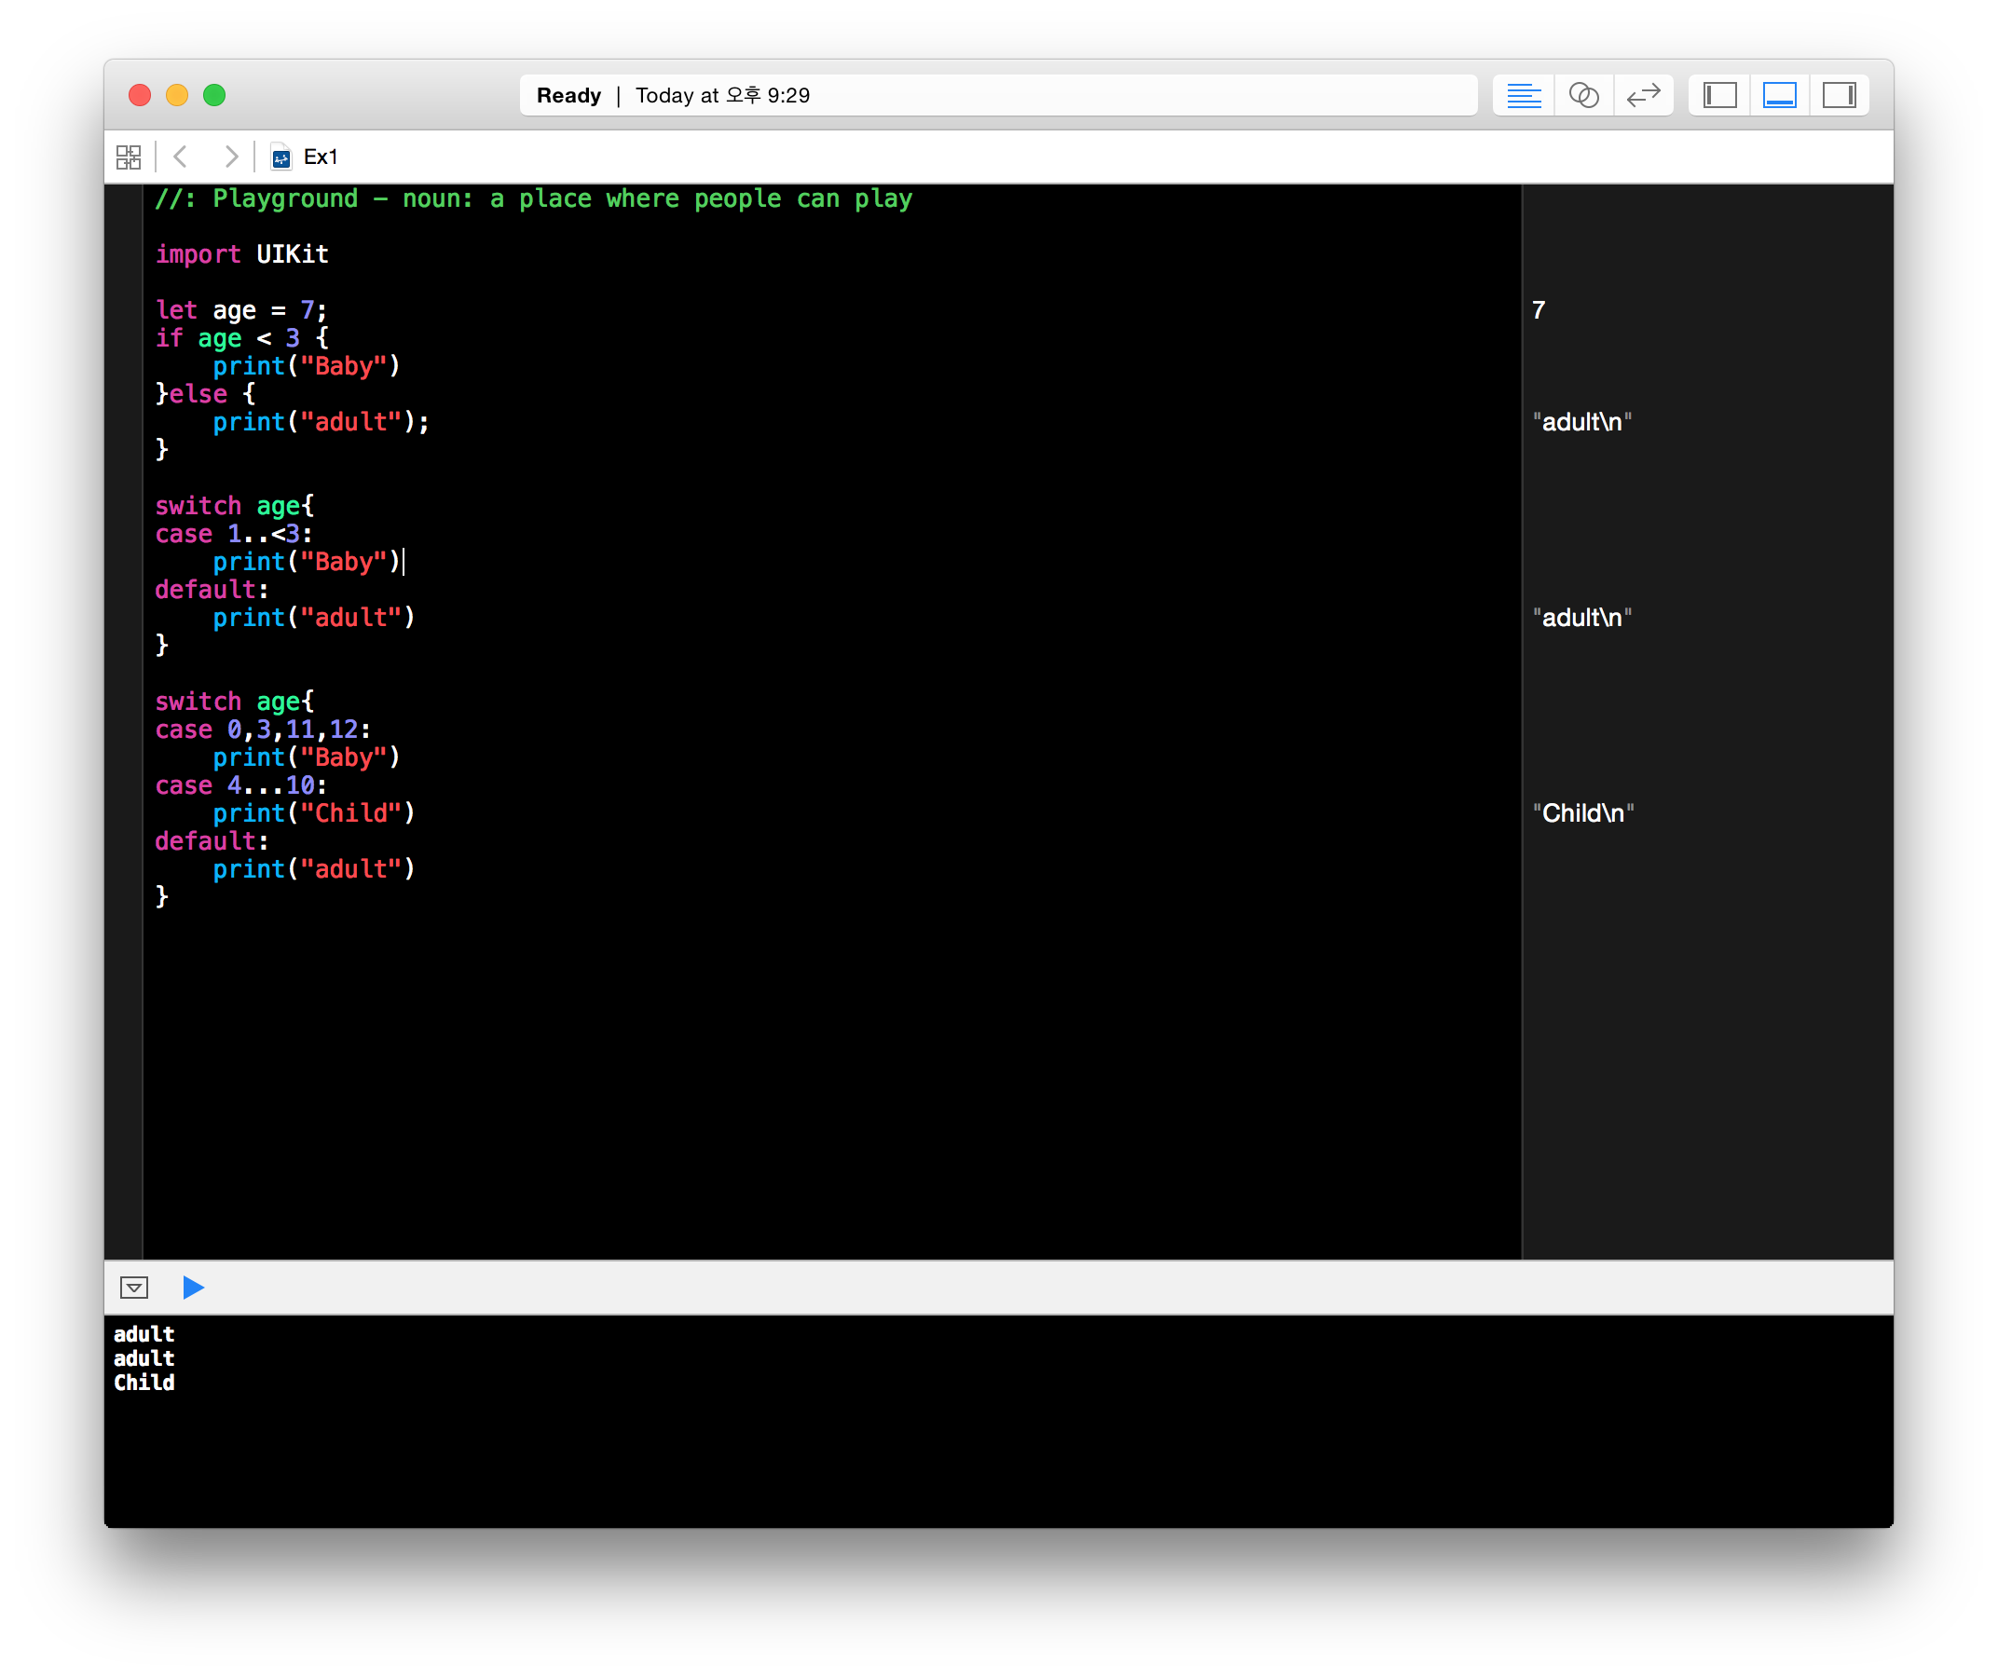
Task: Select the Standard editor button
Action: coord(1524,95)
